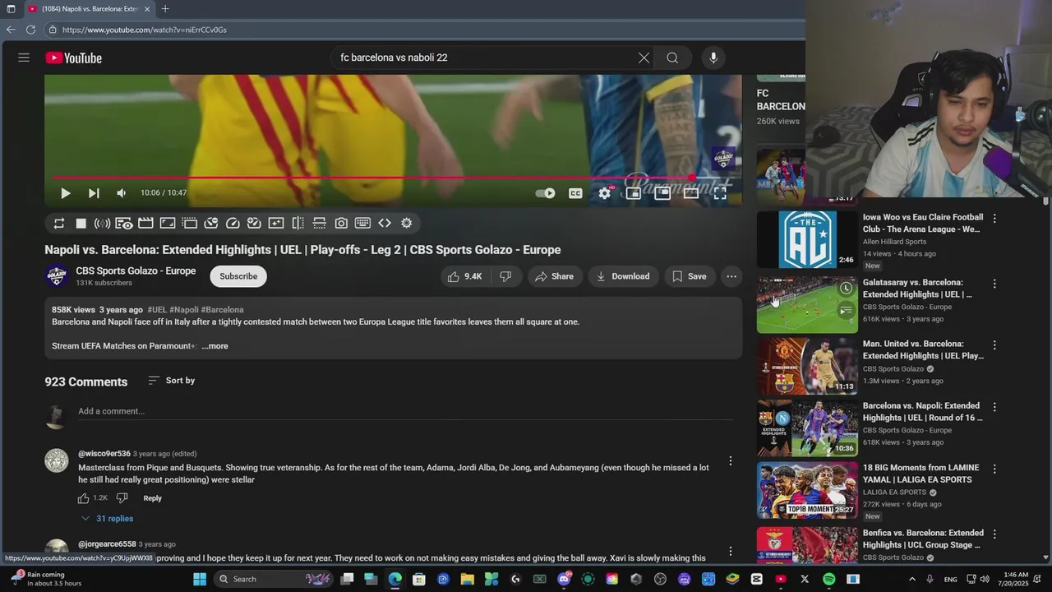Show hidden system tray icons
This screenshot has width=1052, height=592.
[911, 579]
